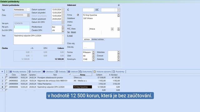This screenshot has width=200, height=112.
Task: Tick the checkbox for row 240900006
Action: (7, 87)
